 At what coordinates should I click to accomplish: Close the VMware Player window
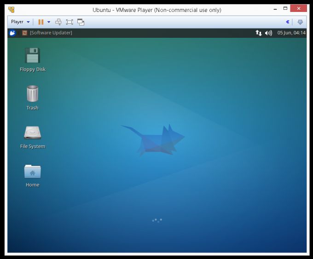click(299, 9)
